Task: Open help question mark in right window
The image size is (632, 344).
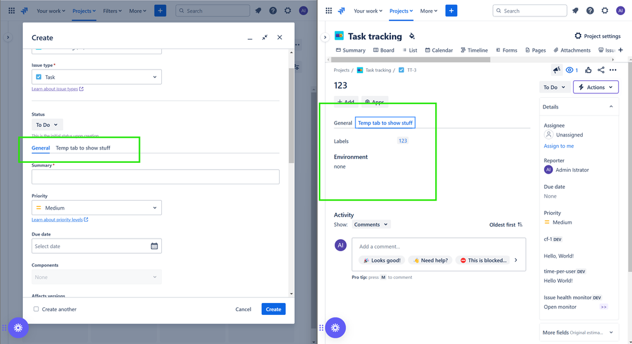Action: pyautogui.click(x=590, y=11)
